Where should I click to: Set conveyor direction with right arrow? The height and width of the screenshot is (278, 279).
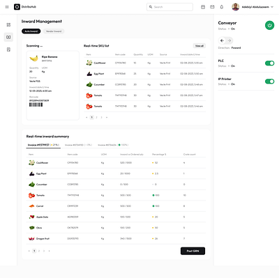pyautogui.click(x=229, y=40)
